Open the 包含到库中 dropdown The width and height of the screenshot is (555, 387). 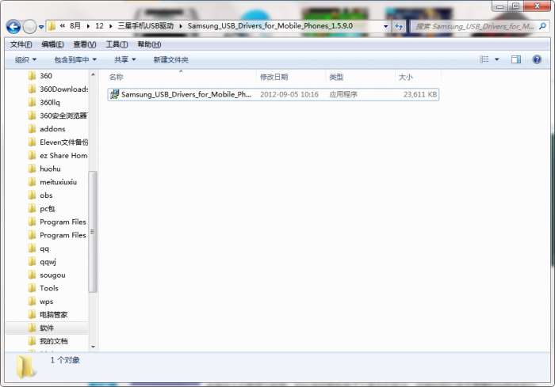(75, 59)
